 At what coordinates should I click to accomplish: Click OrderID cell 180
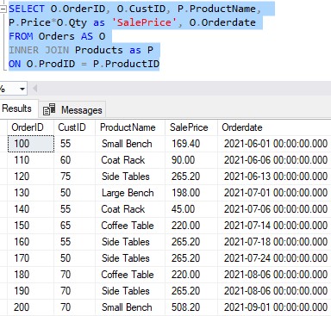pyautogui.click(x=30, y=275)
